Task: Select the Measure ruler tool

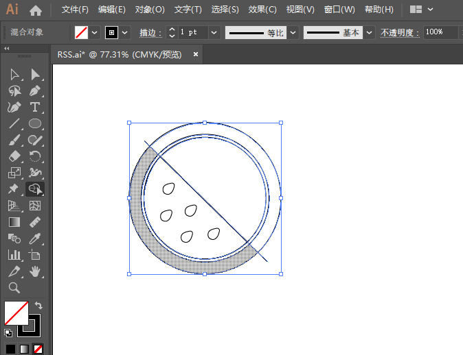Action: tap(35, 222)
